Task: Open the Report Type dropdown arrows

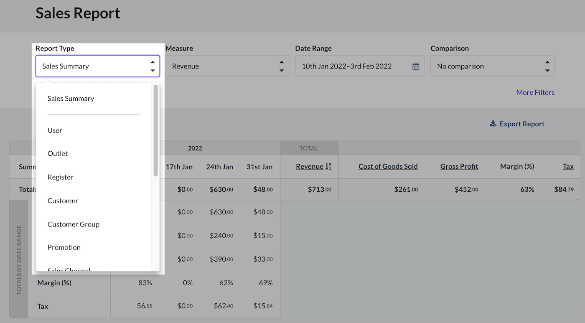Action: click(x=153, y=66)
